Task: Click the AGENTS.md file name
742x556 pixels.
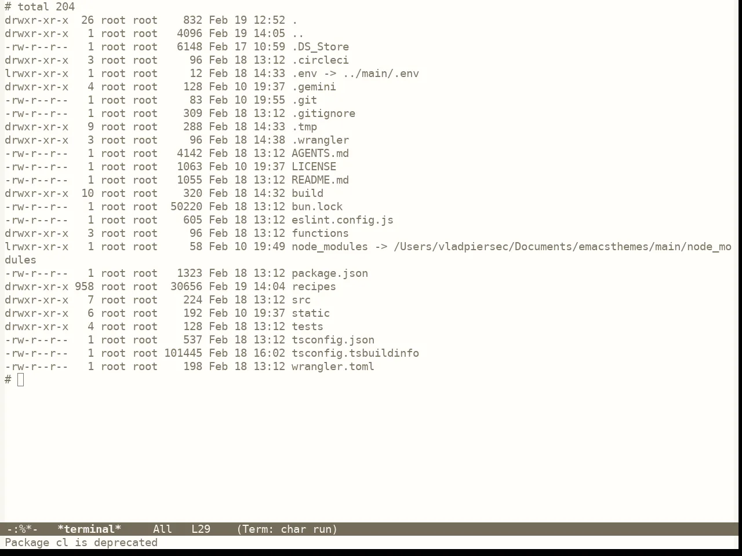Action: tap(320, 153)
